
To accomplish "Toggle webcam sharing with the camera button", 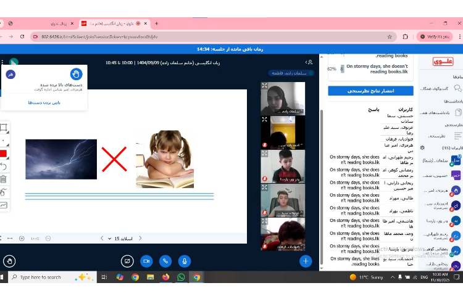I will coord(146,261).
